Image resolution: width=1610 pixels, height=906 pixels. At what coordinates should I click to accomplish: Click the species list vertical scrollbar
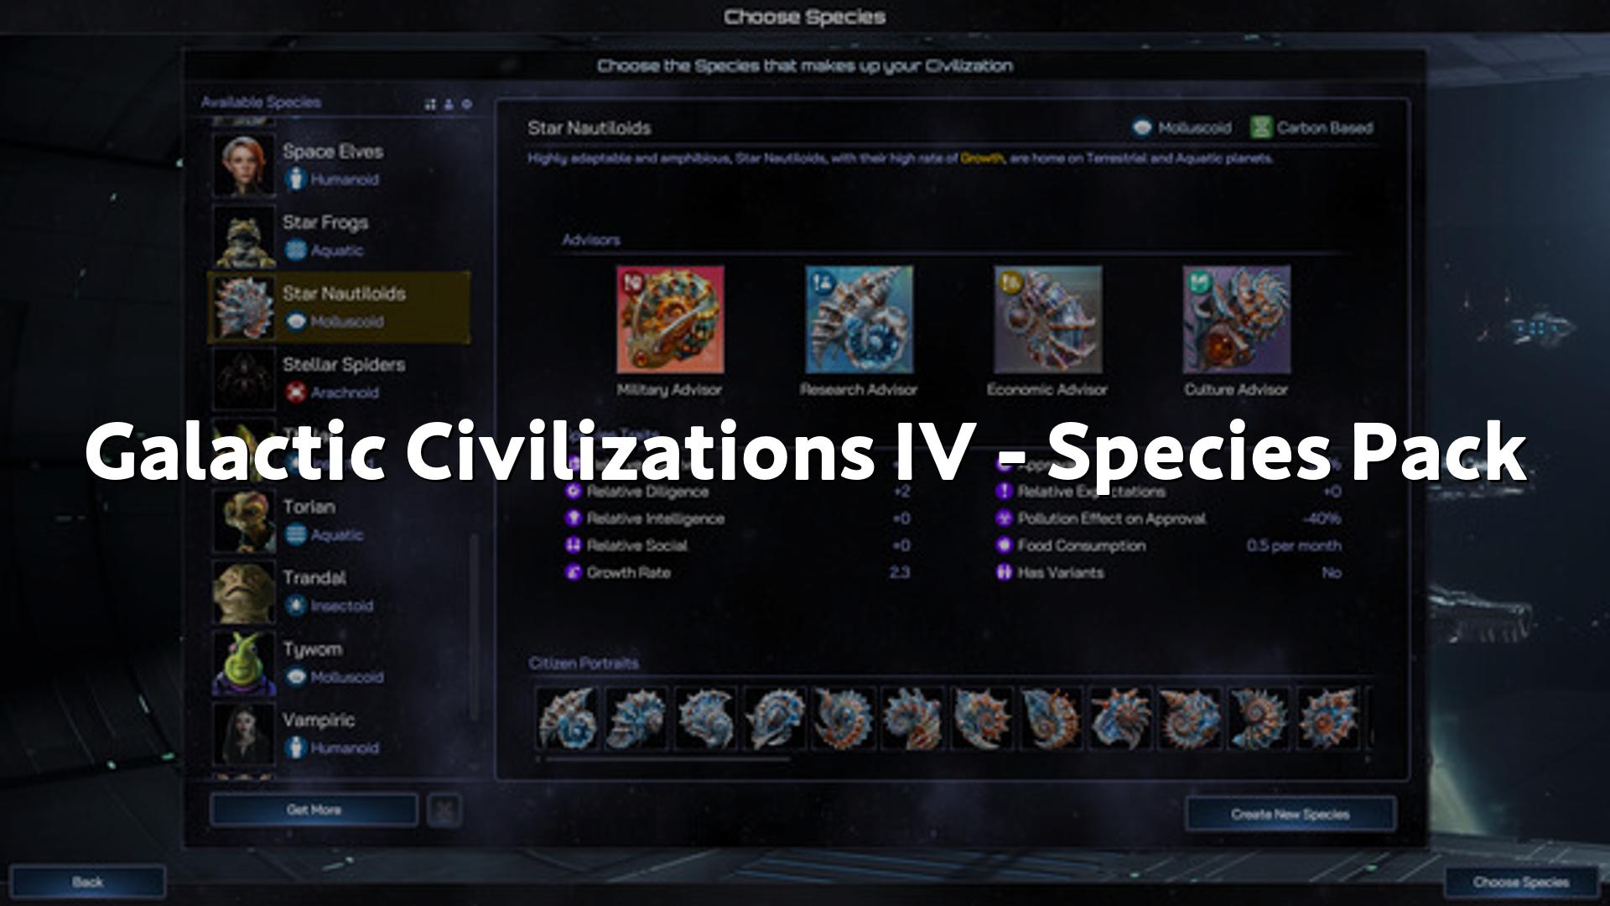475,627
